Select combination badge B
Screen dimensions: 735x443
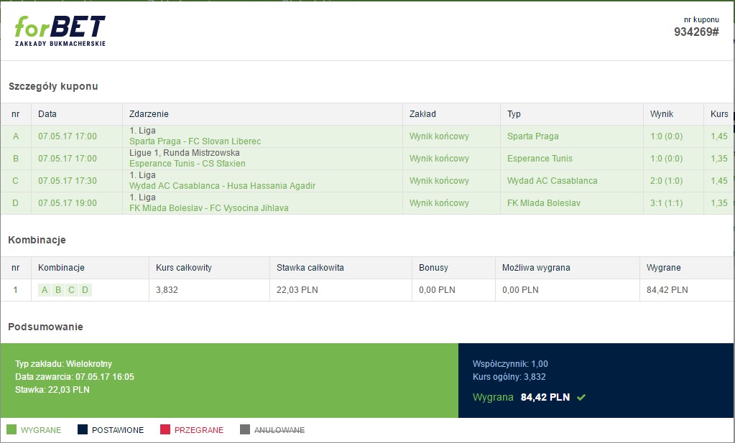[58, 290]
